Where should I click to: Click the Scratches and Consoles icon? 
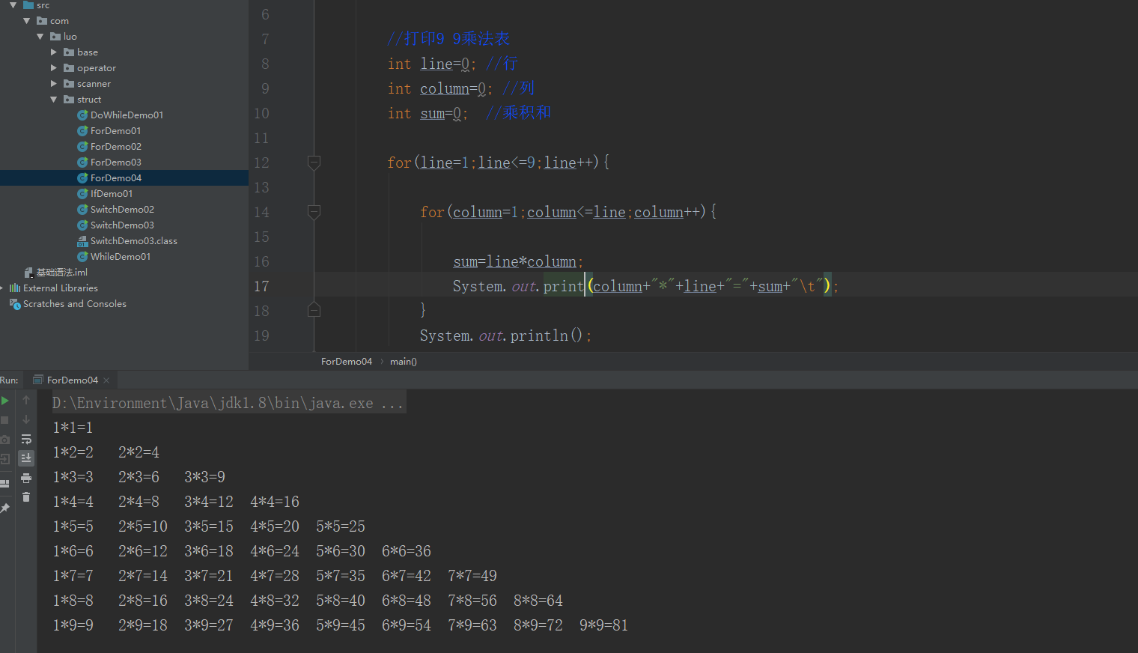click(15, 304)
